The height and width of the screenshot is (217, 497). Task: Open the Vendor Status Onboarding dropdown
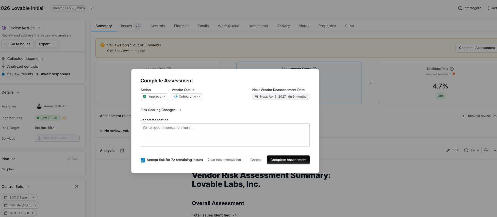click(187, 97)
